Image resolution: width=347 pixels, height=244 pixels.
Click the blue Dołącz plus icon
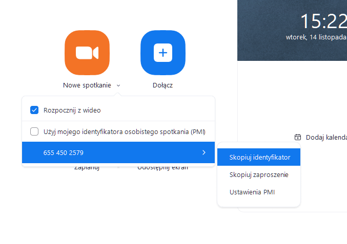pos(163,53)
